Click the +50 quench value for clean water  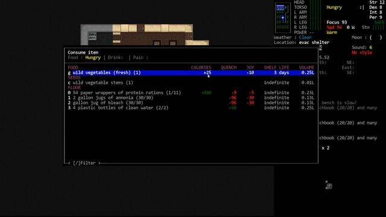tap(232, 108)
